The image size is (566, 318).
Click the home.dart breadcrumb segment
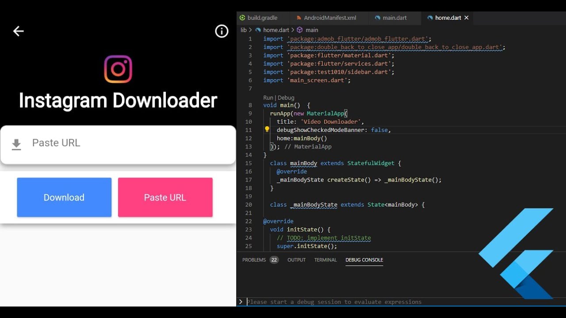276,30
